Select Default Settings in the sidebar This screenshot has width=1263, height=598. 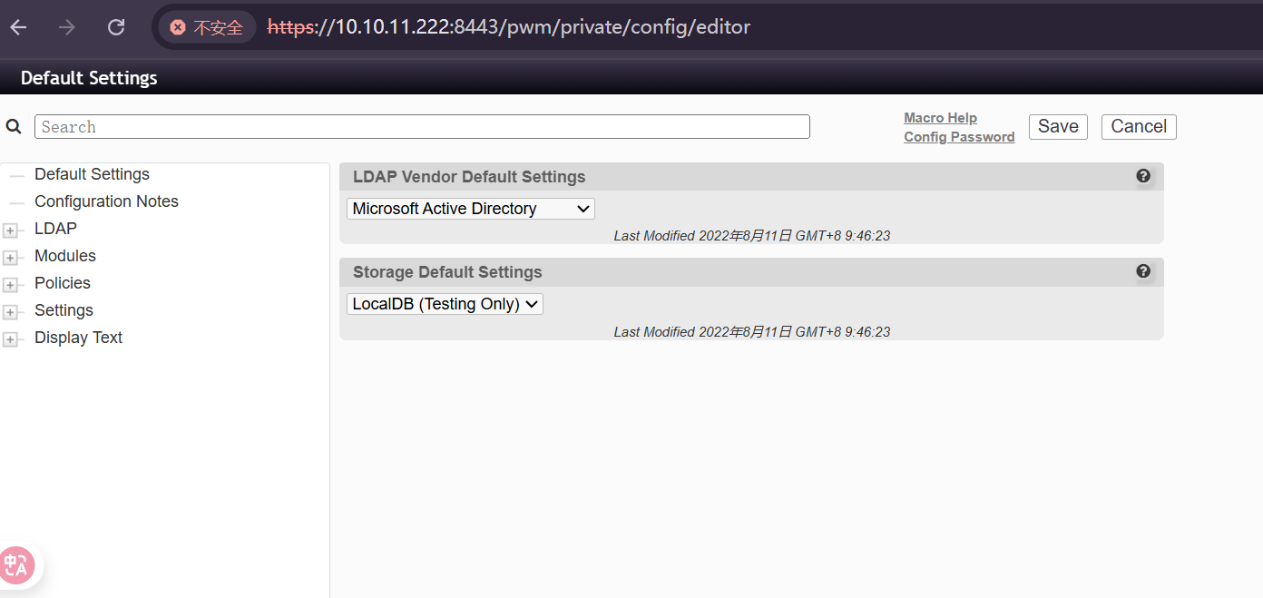tap(92, 174)
